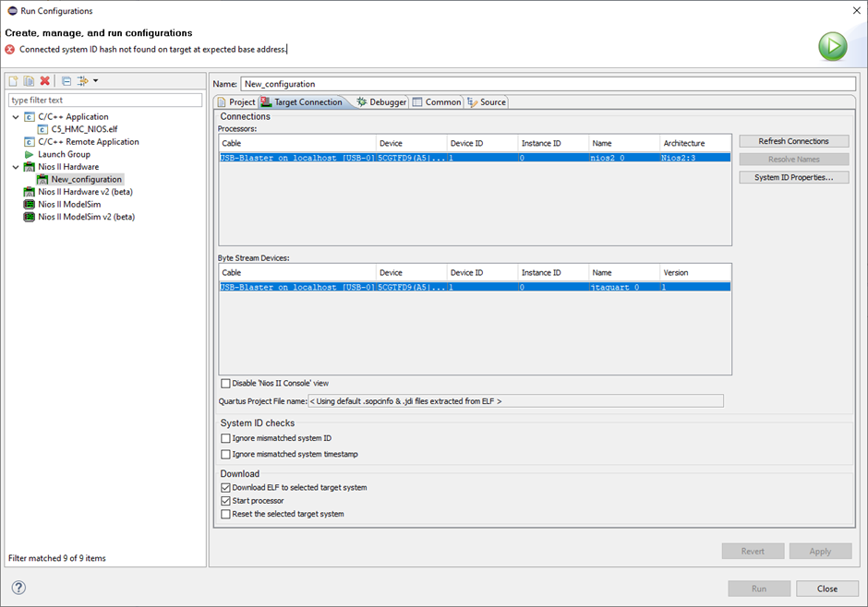Click the Help question mark icon
This screenshot has width=868, height=607.
tap(18, 587)
